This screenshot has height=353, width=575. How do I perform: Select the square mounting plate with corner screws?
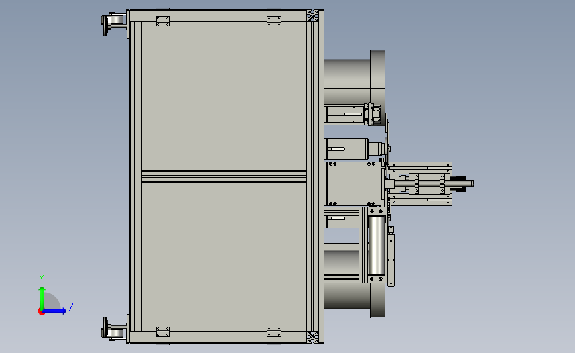[353, 184]
